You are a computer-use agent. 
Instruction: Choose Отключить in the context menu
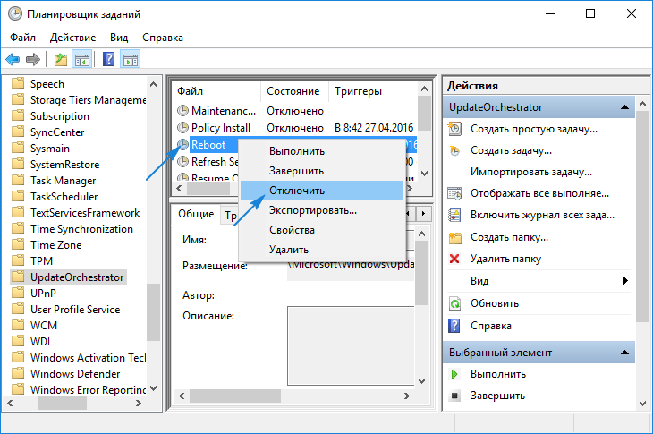click(x=322, y=191)
